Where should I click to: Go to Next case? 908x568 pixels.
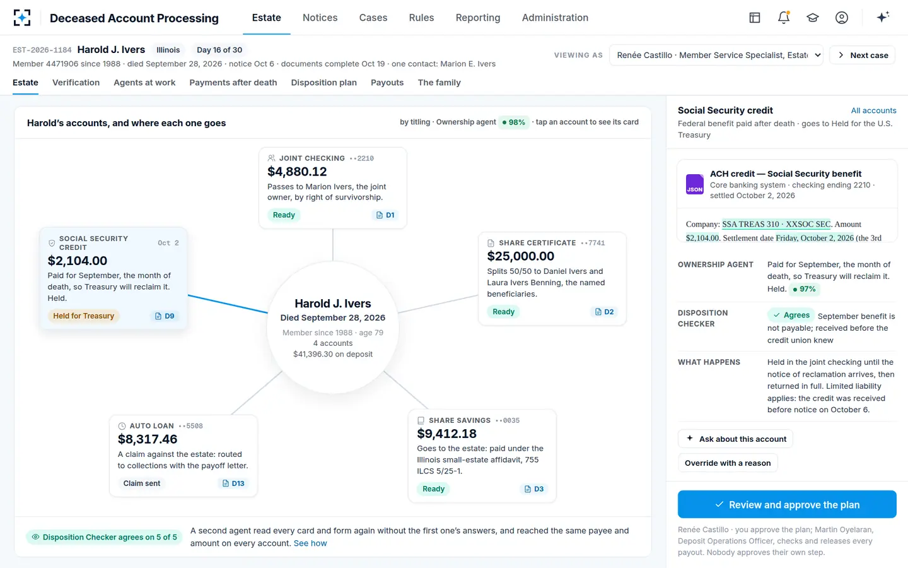pyautogui.click(x=863, y=55)
